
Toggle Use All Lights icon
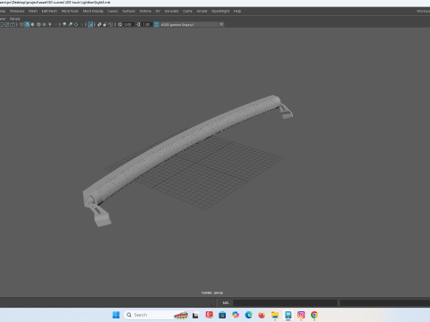pyautogui.click(x=50, y=24)
